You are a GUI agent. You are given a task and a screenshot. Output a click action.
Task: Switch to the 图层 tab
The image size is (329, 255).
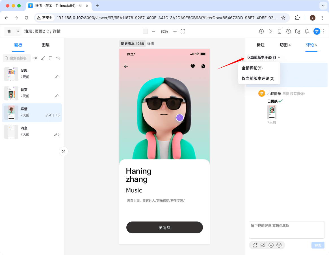[46, 45]
